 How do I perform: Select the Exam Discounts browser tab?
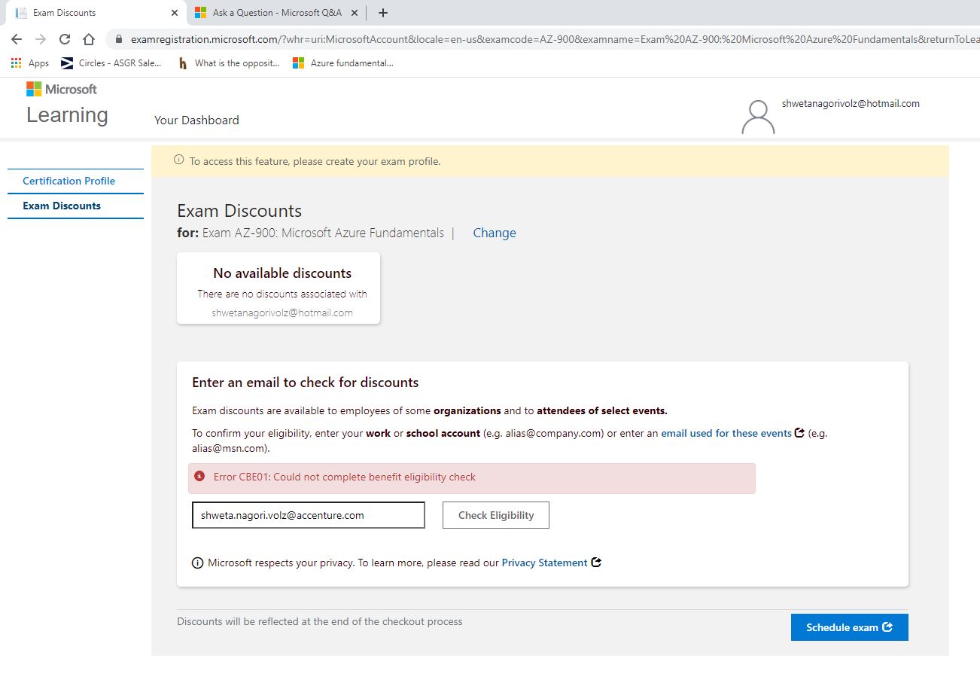95,13
